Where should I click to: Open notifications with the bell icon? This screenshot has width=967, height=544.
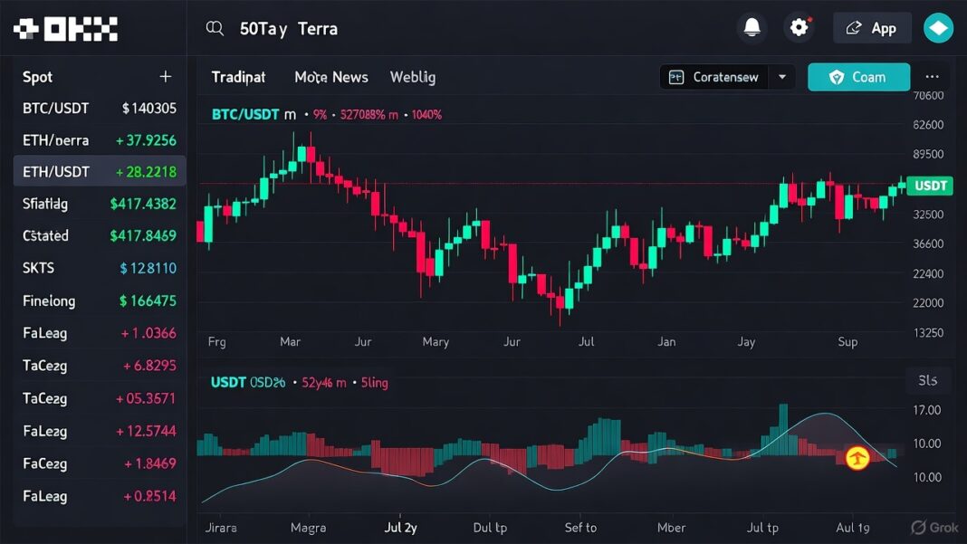point(752,28)
